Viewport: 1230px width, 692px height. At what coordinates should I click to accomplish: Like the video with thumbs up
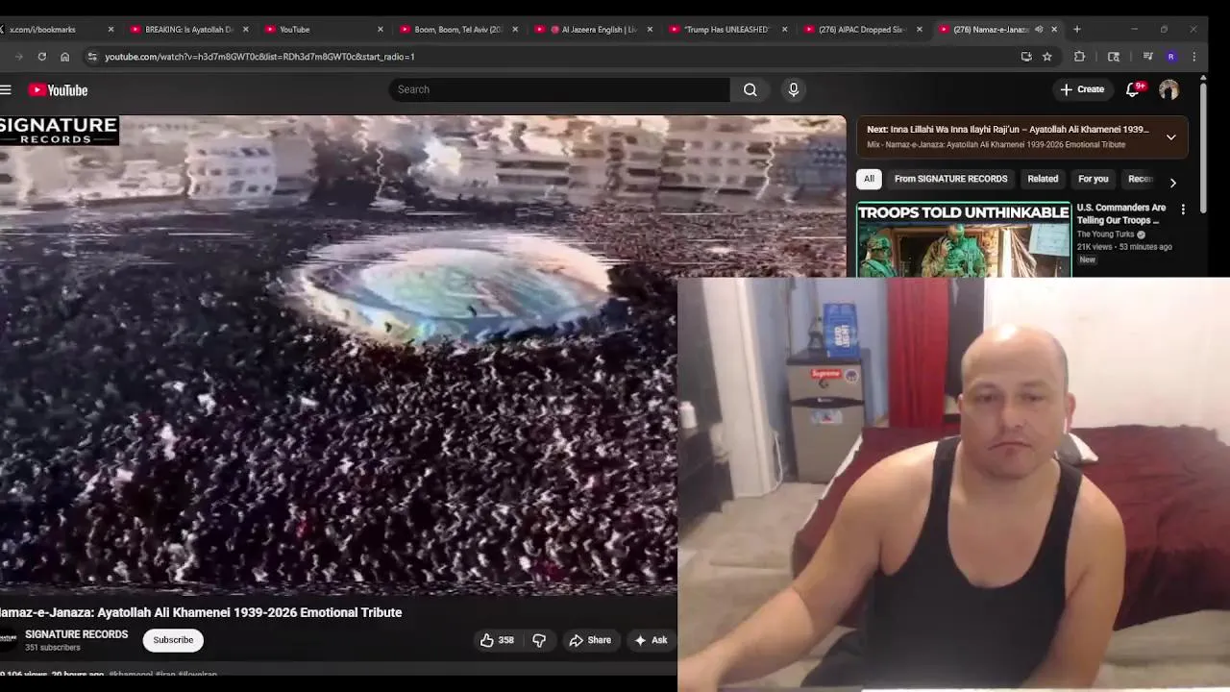point(497,640)
